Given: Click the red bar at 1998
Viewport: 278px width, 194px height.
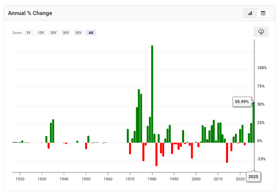Looking at the screenshot, I should [192, 150].
